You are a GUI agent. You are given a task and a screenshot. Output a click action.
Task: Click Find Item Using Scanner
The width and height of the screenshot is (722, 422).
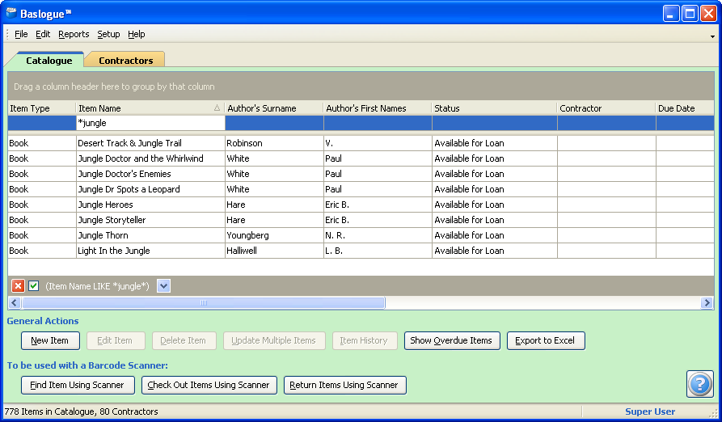(78, 385)
